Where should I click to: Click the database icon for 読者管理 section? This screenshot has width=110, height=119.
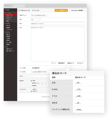(5, 32)
